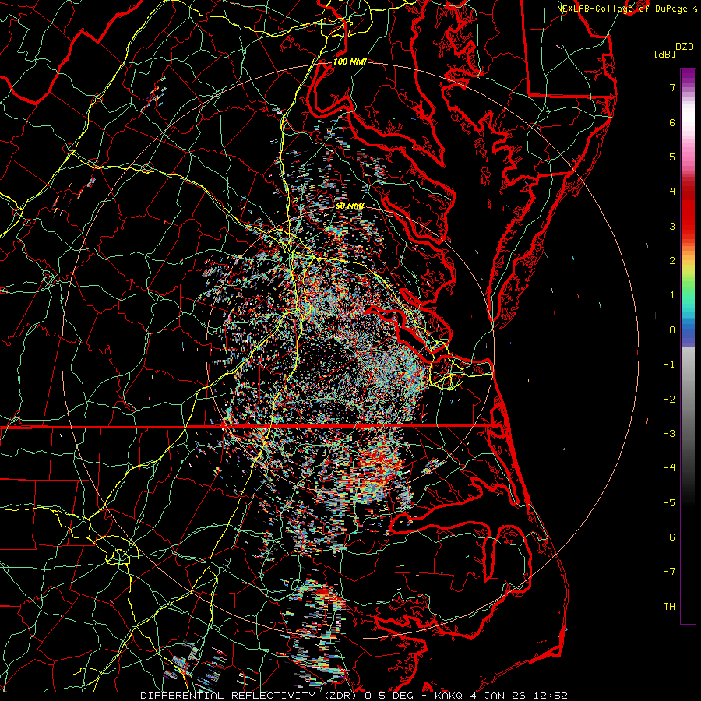Pick the green segment of color bar
This screenshot has width=701, height=701.
[688, 291]
